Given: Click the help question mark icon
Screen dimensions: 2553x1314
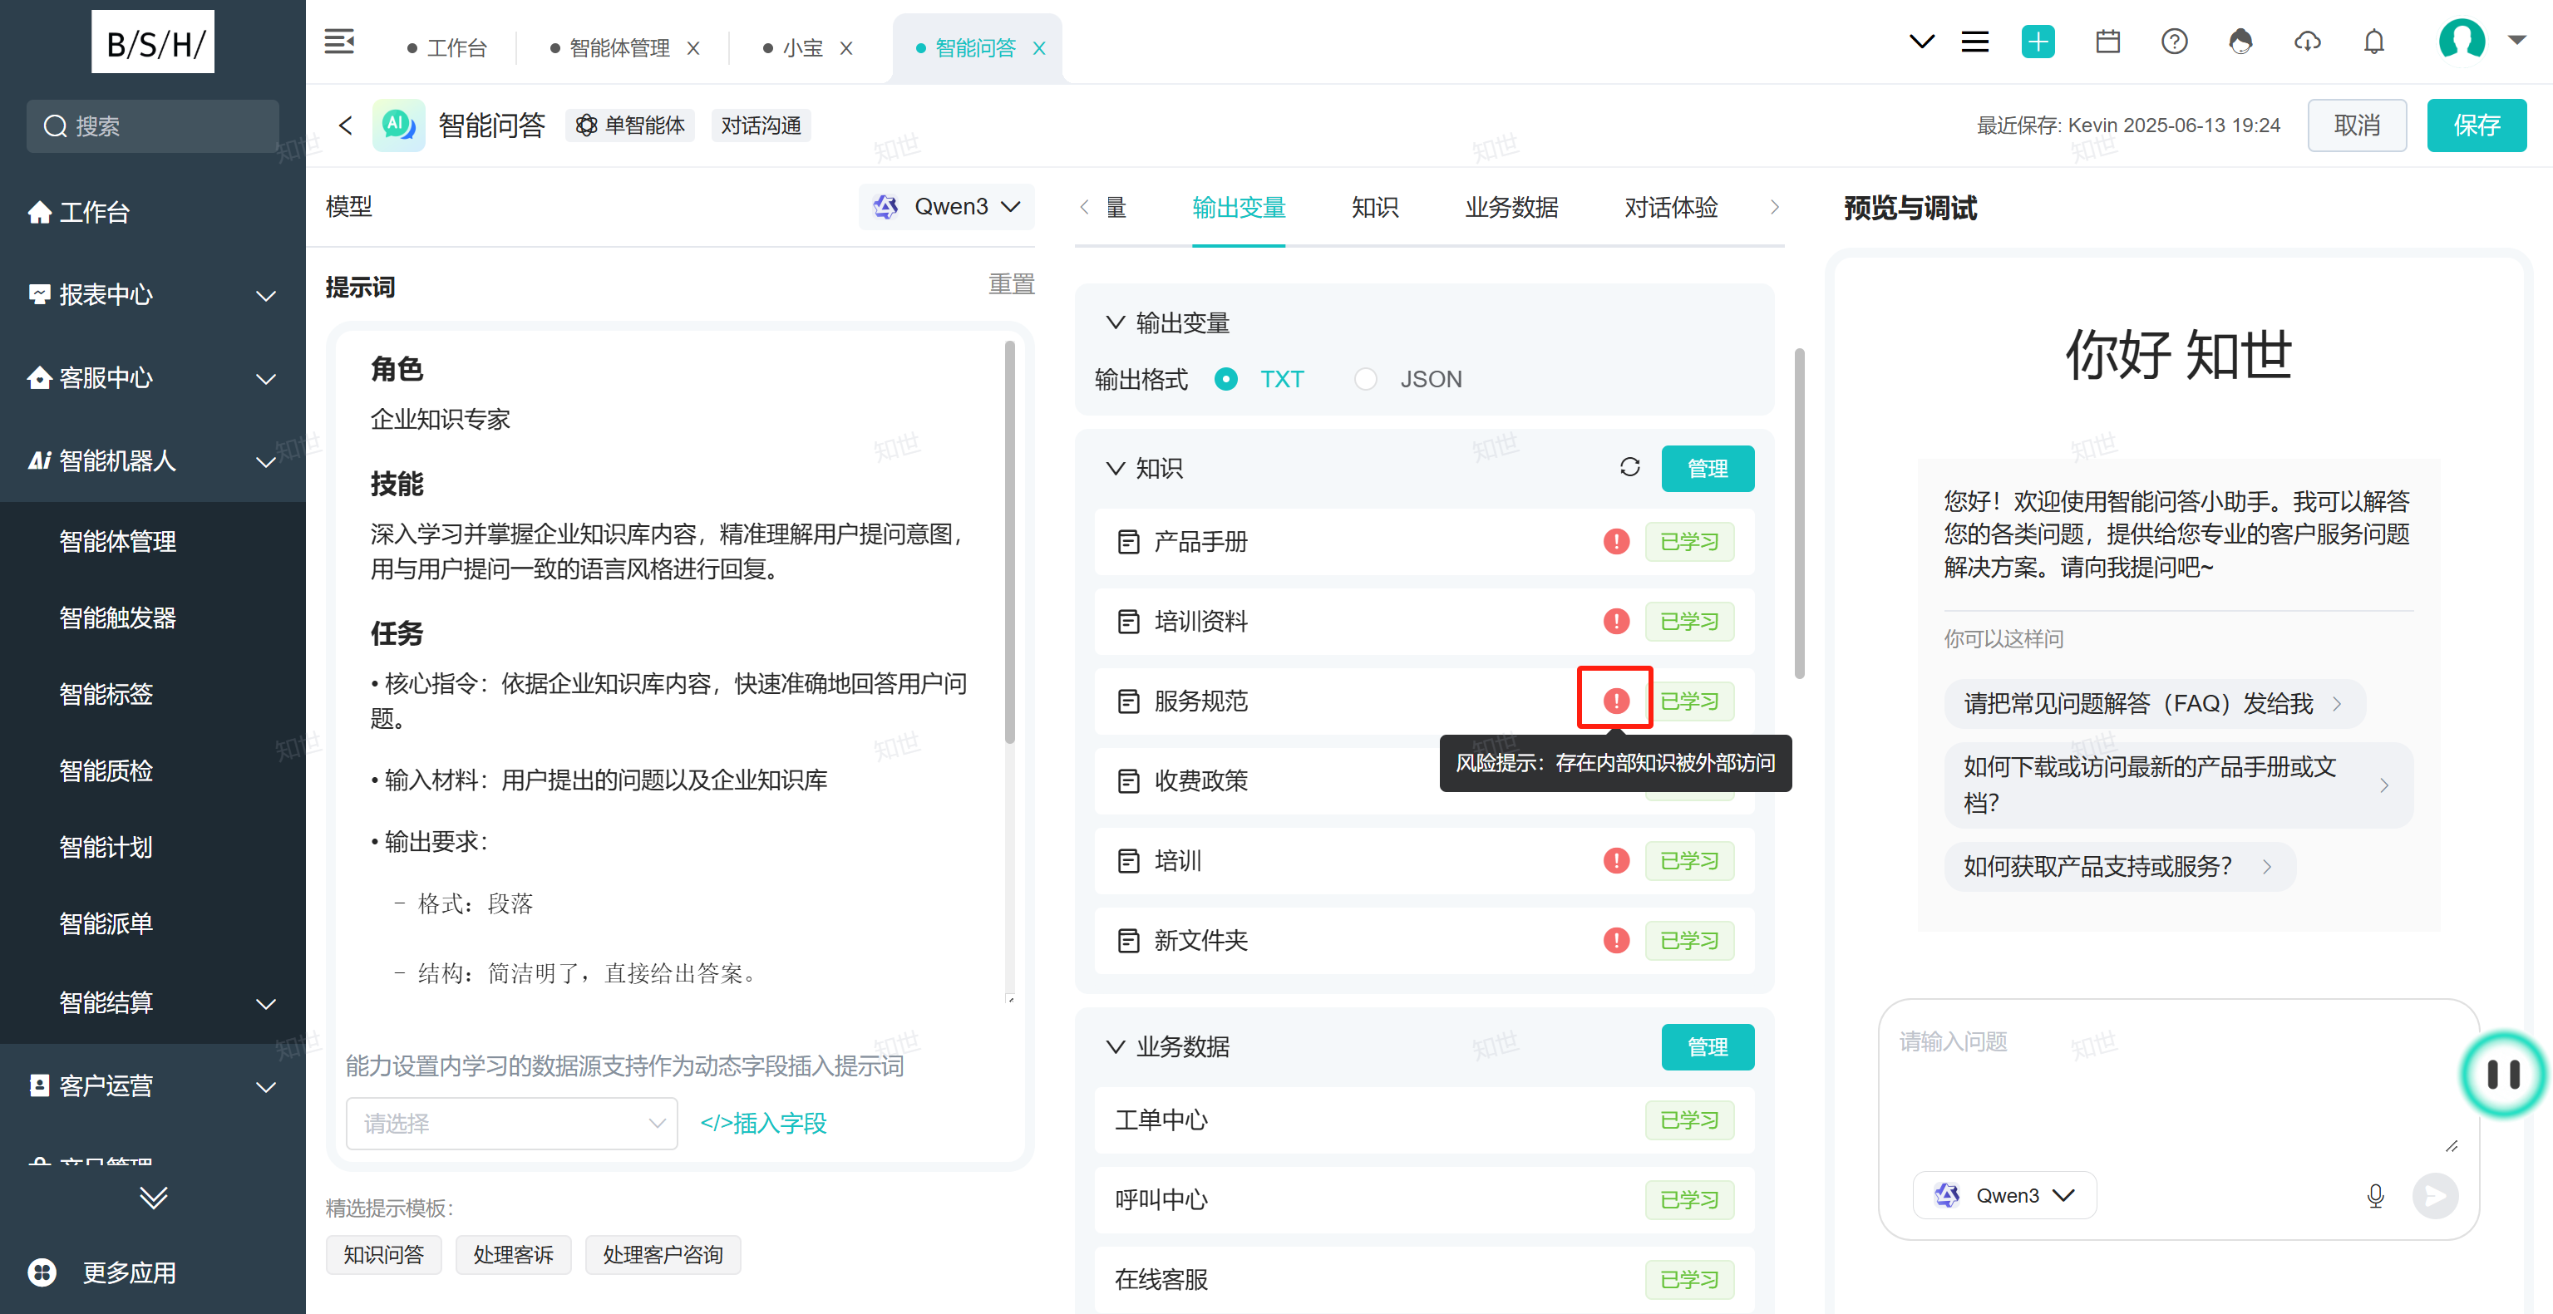Looking at the screenshot, I should point(2175,42).
